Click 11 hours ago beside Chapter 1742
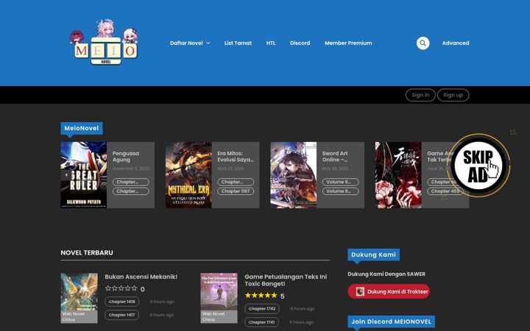Screen dimensions: 530x331 [x=303, y=309]
